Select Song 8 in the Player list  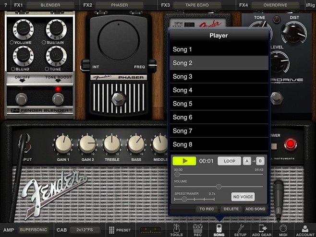pos(219,144)
